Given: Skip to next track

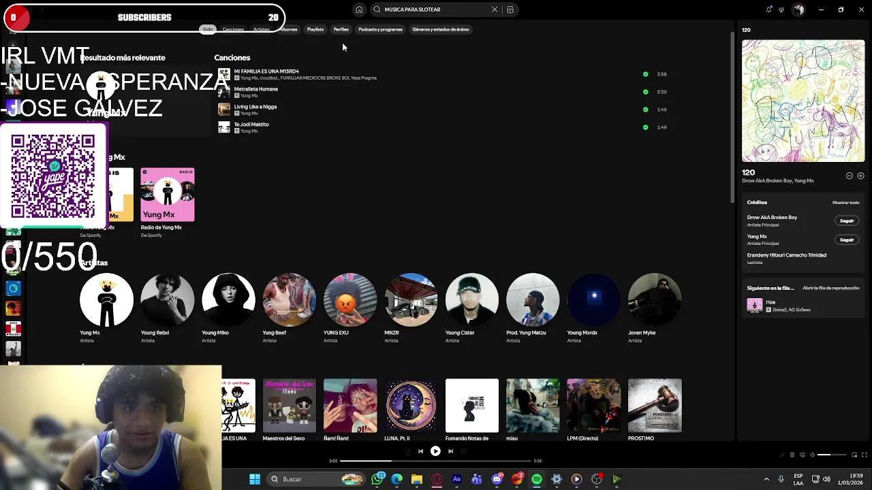Looking at the screenshot, I should pos(450,451).
